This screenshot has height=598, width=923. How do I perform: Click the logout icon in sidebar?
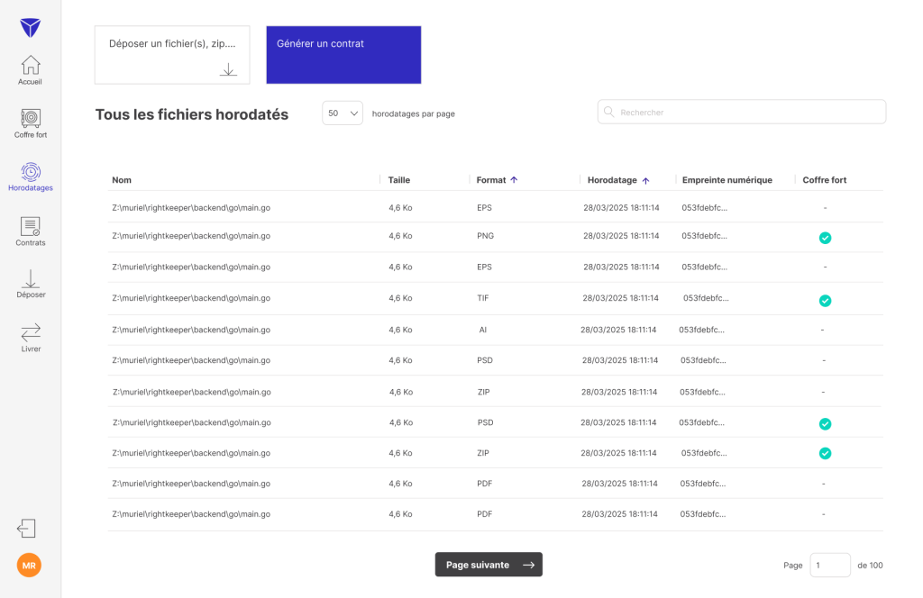pyautogui.click(x=26, y=528)
